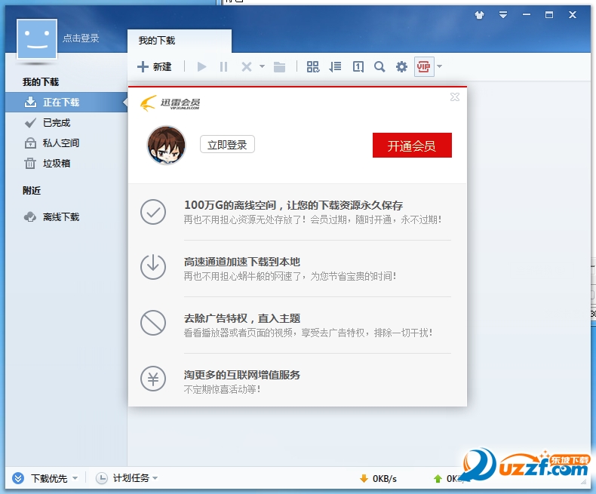
Task: Click the red 开通会员 button
Action: [412, 145]
